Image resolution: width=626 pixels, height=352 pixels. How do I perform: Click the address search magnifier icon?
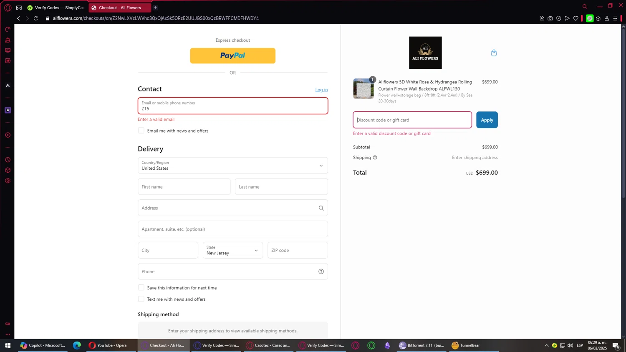click(x=321, y=208)
